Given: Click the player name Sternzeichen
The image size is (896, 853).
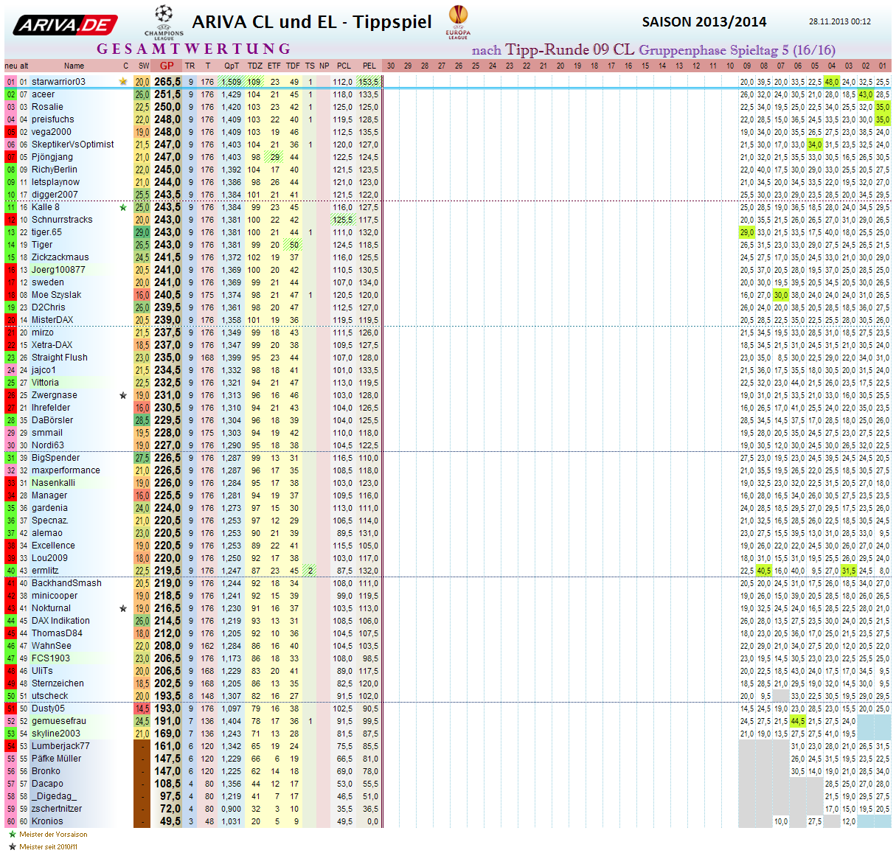Looking at the screenshot, I should click(58, 683).
